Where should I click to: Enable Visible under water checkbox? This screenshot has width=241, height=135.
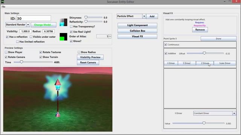click(x=31, y=37)
